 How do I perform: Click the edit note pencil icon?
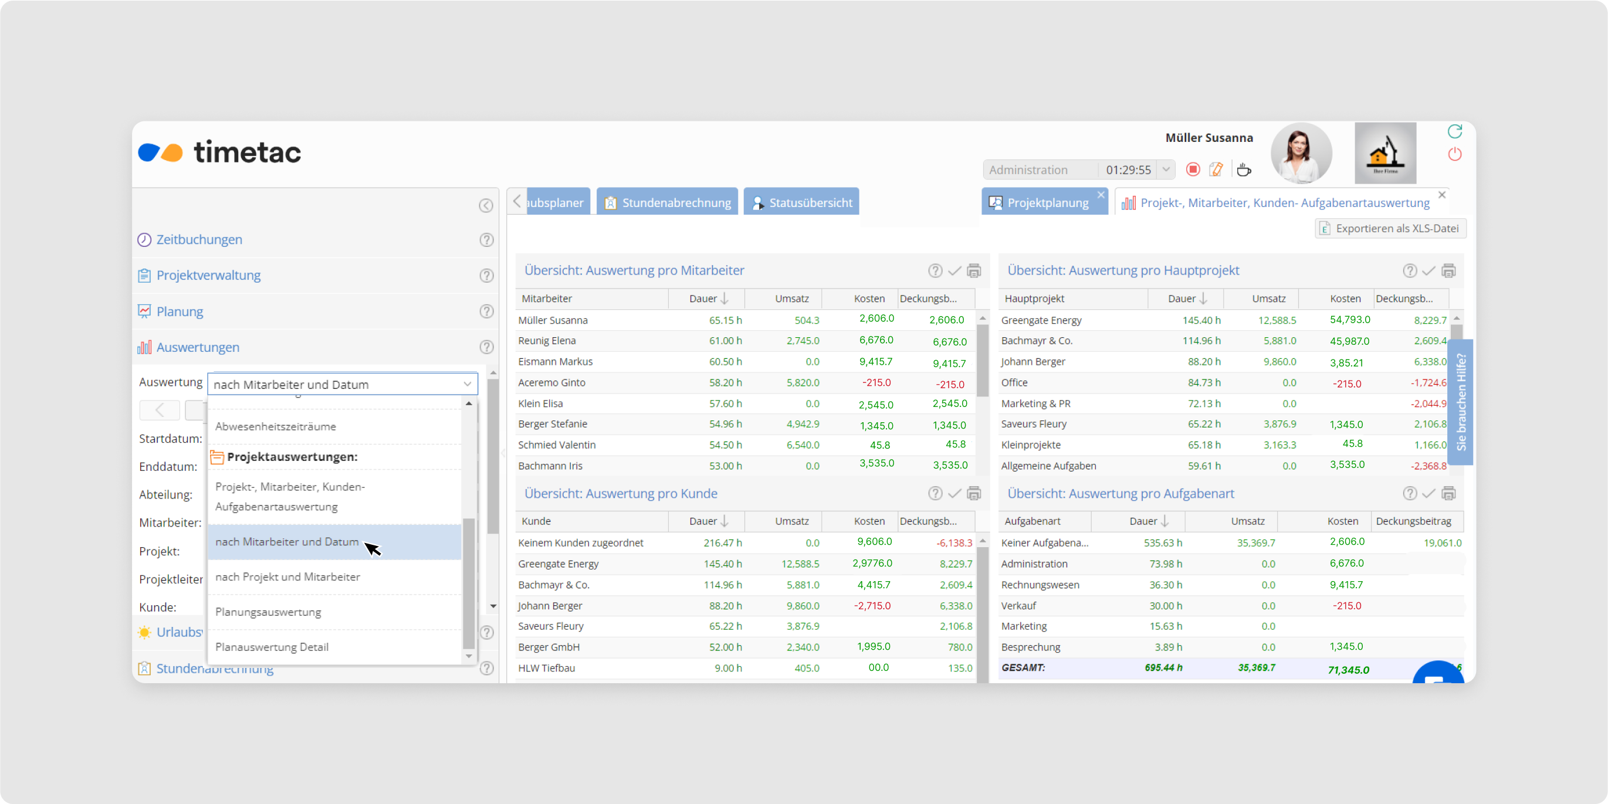point(1216,170)
